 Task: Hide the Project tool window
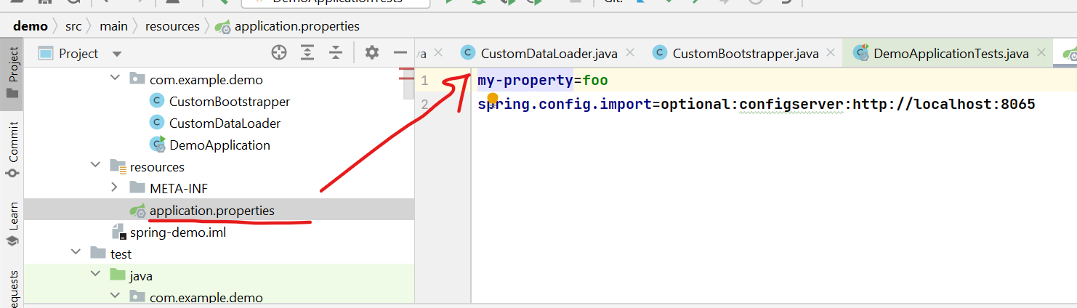click(x=400, y=52)
